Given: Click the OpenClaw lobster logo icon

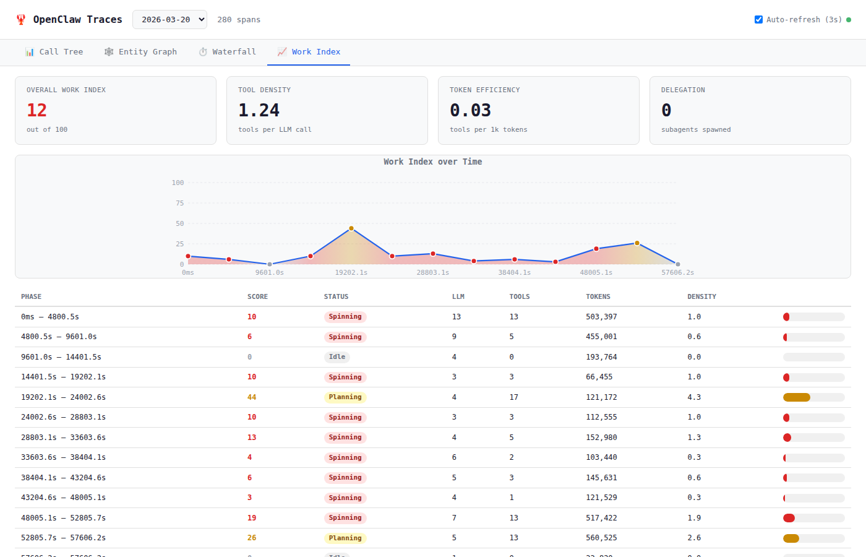Looking at the screenshot, I should 21,20.
